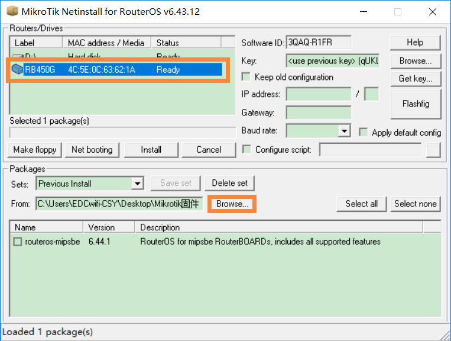451x341 pixels.
Task: Open the Baud rate dropdown
Action: 344,131
